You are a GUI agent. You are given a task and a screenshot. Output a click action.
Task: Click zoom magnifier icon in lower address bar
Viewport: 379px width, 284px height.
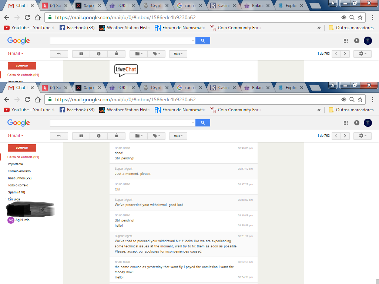pyautogui.click(x=352, y=99)
